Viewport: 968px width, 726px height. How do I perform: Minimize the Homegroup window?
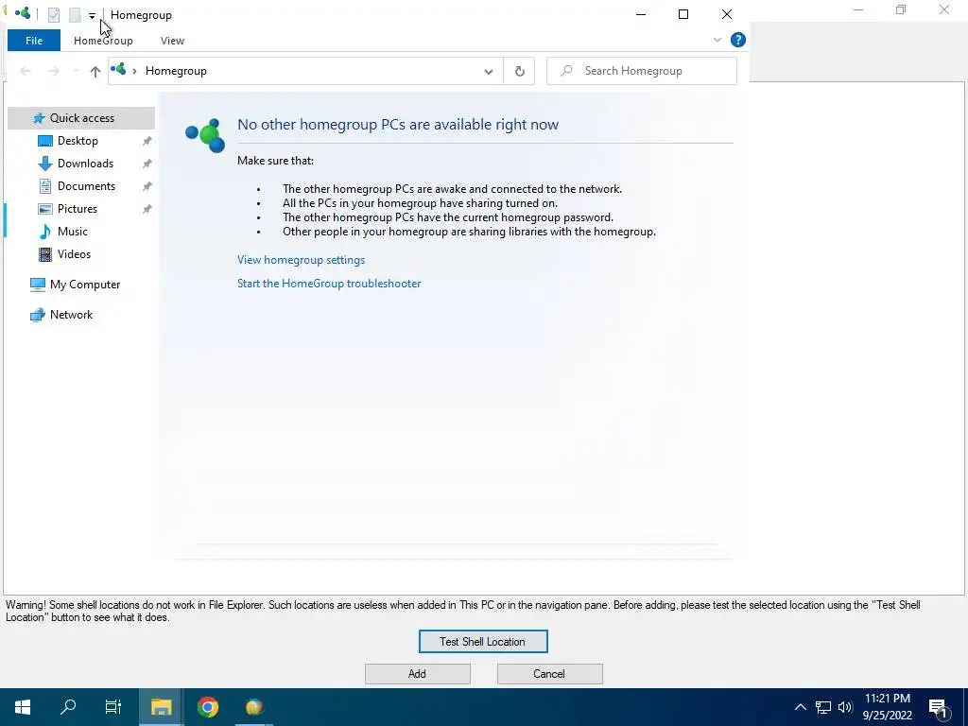(x=641, y=14)
